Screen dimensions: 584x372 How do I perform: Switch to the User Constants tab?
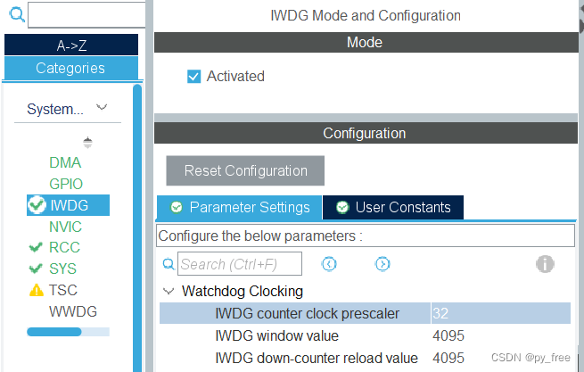[393, 207]
